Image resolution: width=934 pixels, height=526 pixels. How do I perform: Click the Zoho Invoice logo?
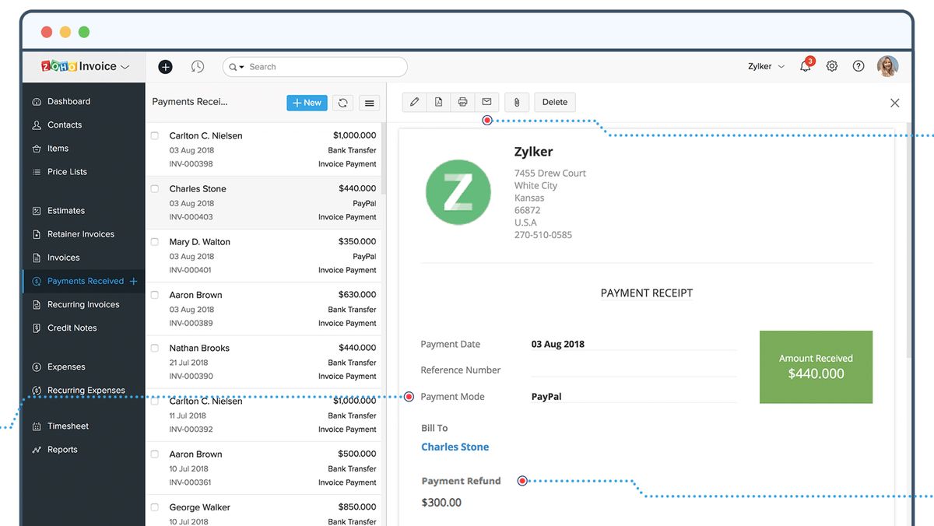79,67
